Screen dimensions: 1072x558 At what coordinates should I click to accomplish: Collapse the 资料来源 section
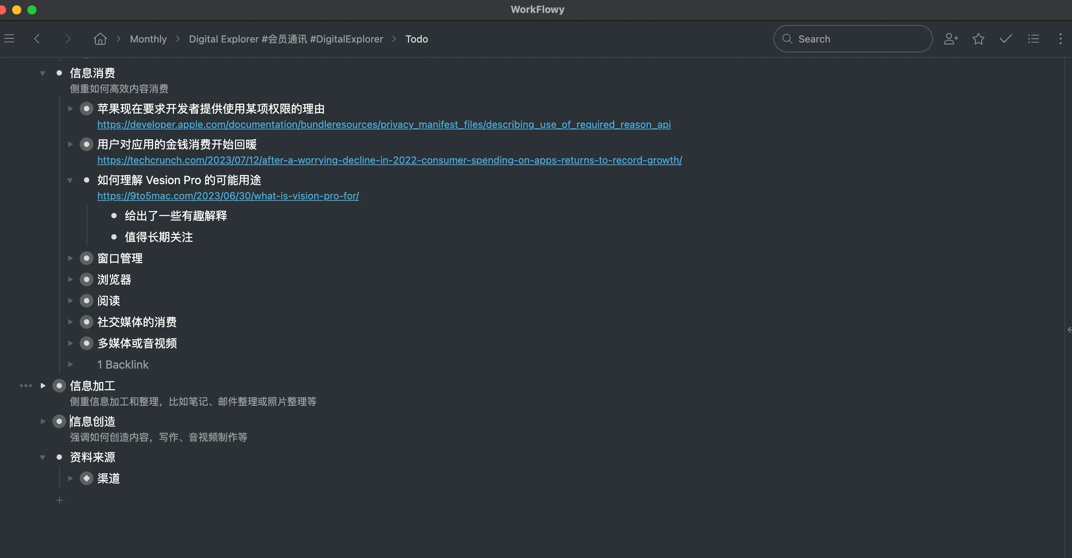point(43,457)
